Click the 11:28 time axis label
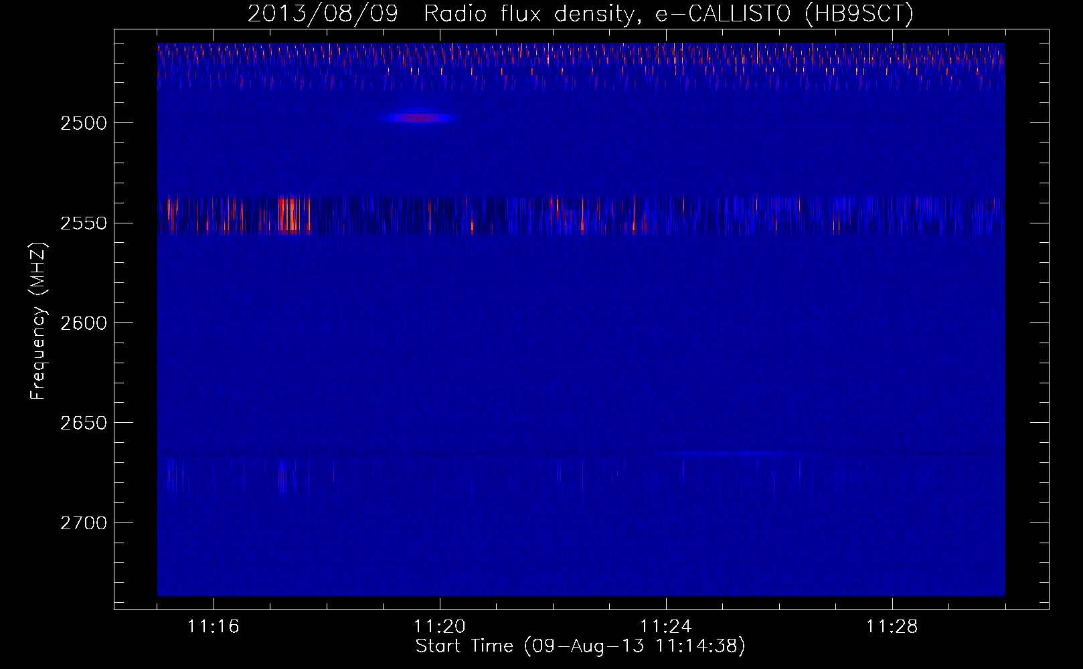The width and height of the screenshot is (1083, 669). (x=892, y=627)
